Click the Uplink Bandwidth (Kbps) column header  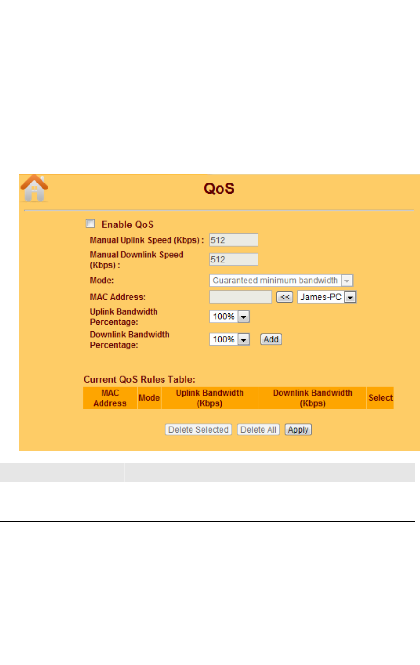[210, 398]
